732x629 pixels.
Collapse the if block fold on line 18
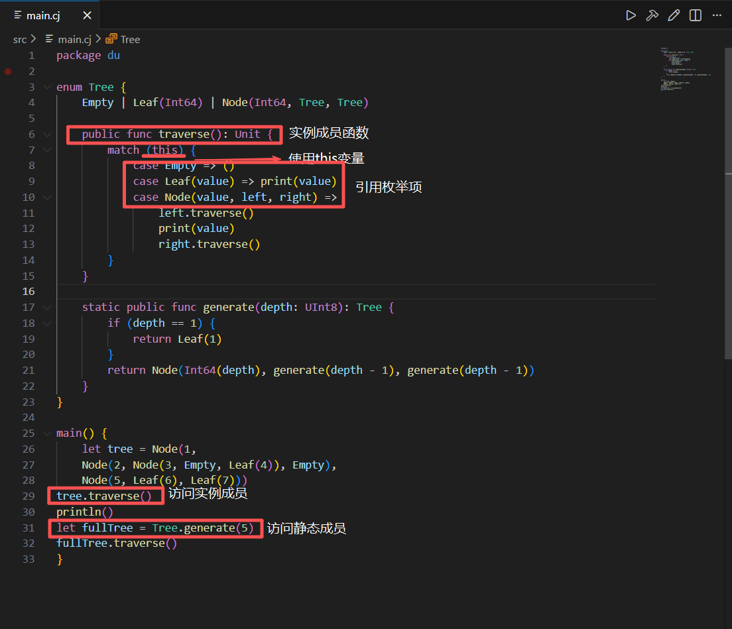tap(47, 323)
